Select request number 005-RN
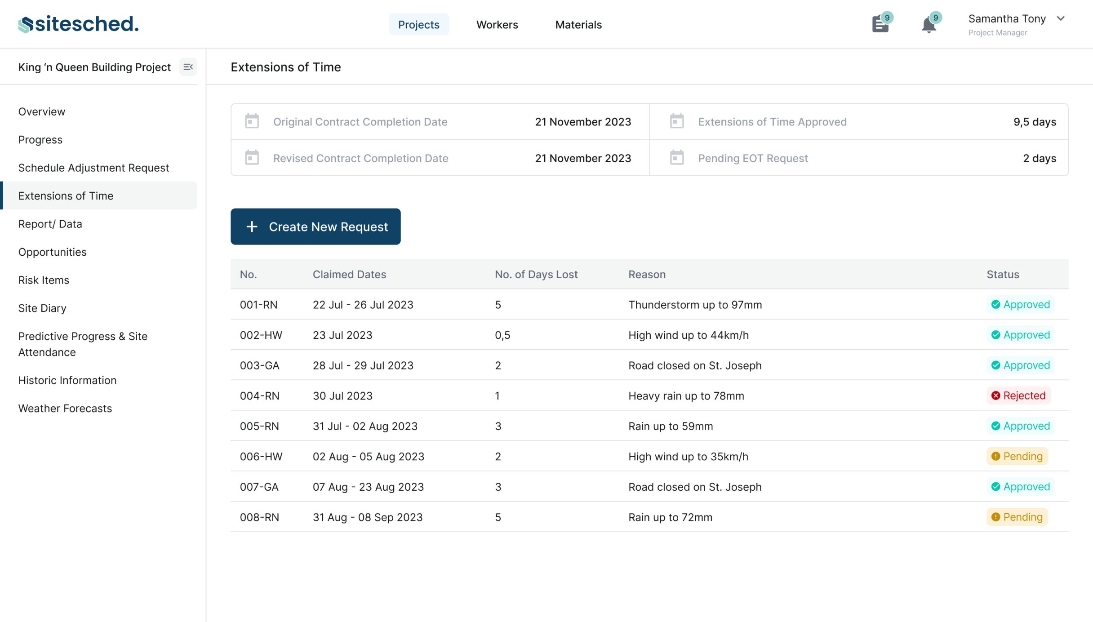This screenshot has width=1093, height=622. [259, 426]
